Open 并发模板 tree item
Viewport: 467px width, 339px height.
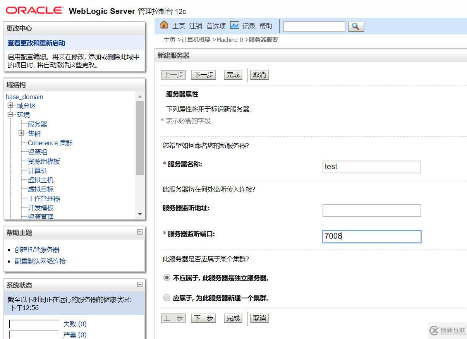point(41,208)
